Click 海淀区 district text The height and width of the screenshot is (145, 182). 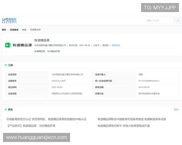[105, 45]
